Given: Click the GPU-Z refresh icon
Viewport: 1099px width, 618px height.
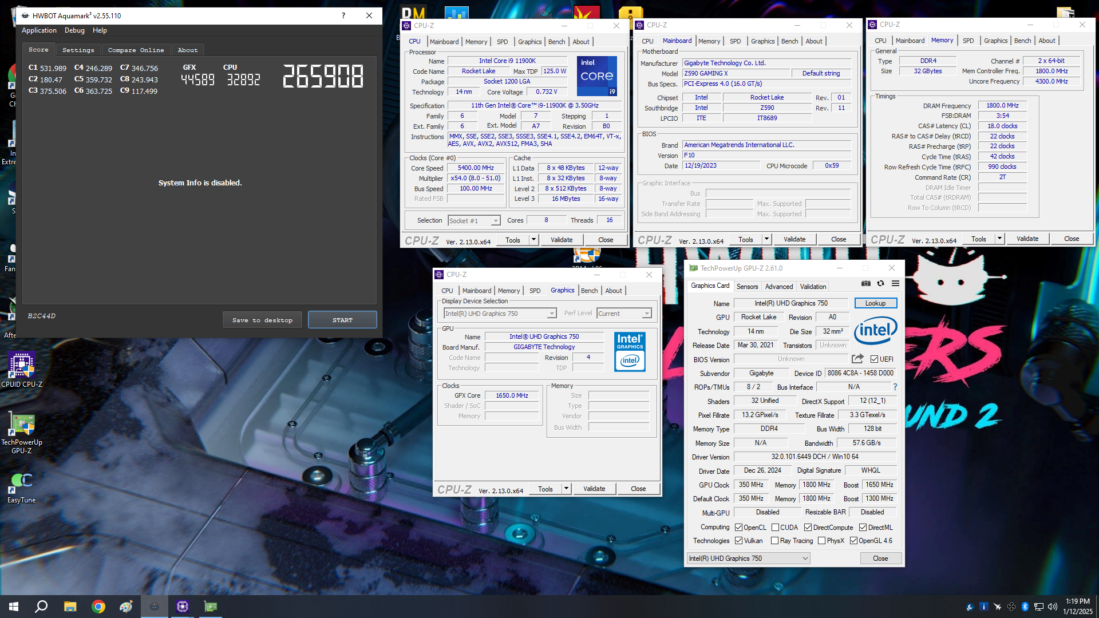Looking at the screenshot, I should click(x=880, y=283).
